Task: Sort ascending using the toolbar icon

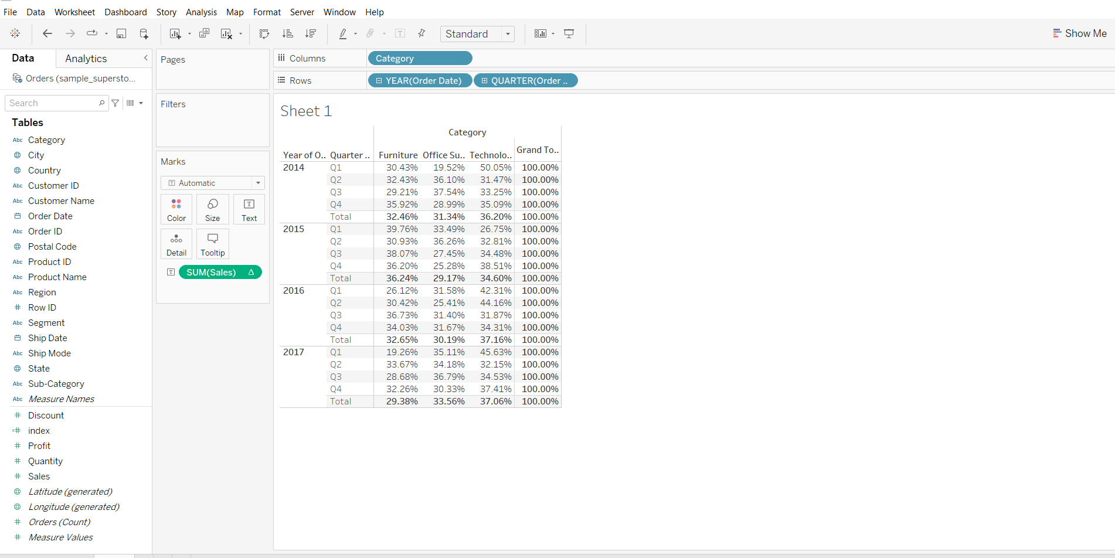Action: click(287, 34)
